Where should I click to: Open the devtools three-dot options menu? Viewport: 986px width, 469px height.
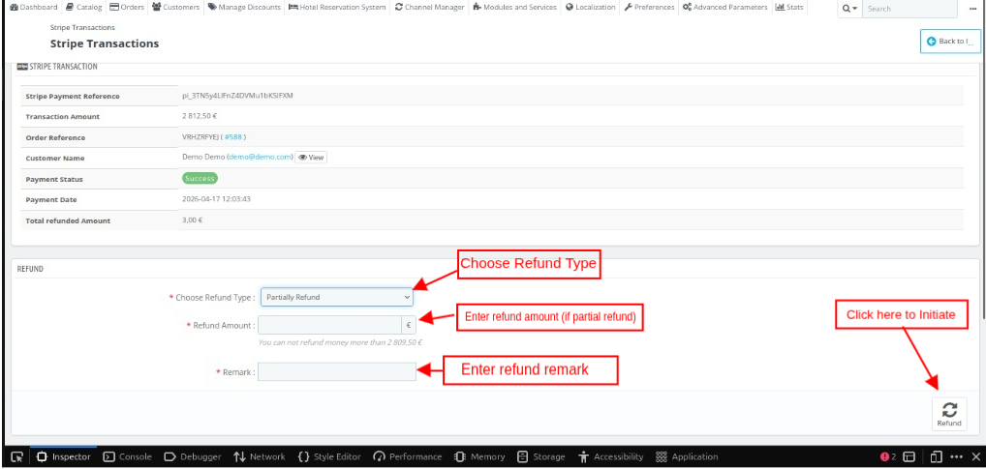click(956, 456)
